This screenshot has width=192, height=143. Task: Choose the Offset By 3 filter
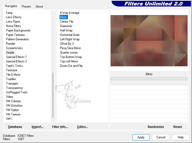tap(67, 44)
